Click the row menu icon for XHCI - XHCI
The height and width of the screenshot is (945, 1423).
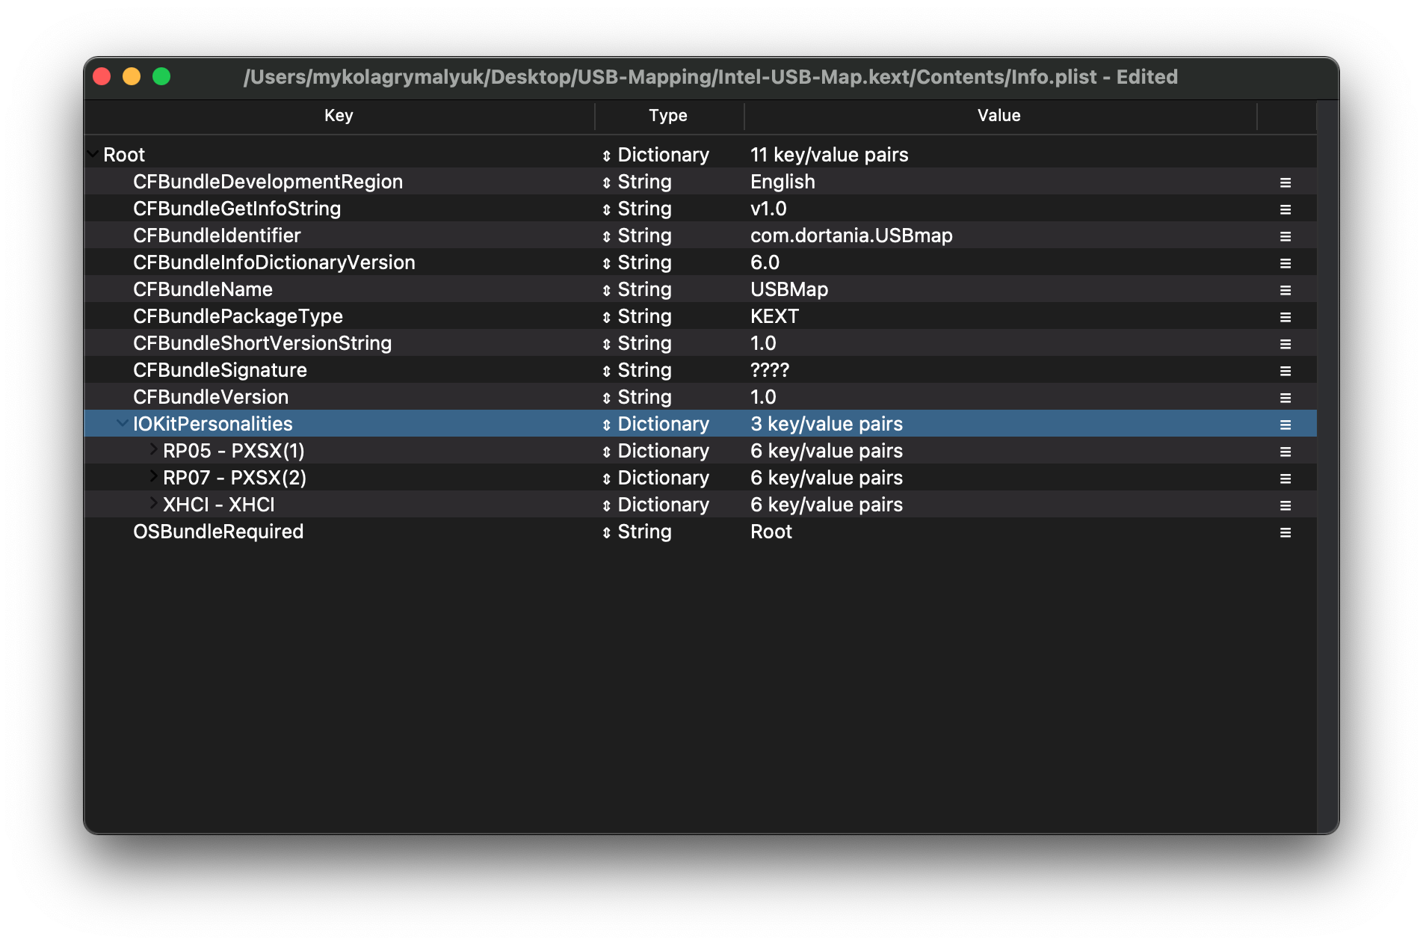point(1285,505)
